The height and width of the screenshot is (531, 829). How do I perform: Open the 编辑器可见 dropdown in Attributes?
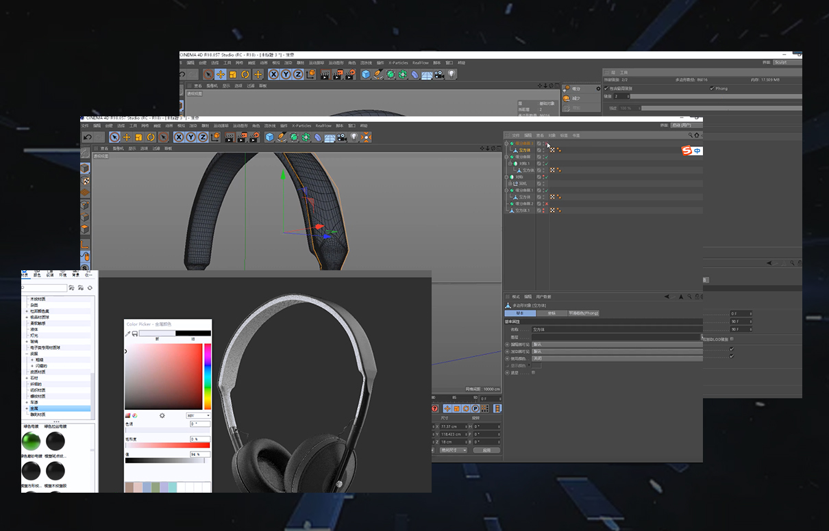tap(617, 344)
